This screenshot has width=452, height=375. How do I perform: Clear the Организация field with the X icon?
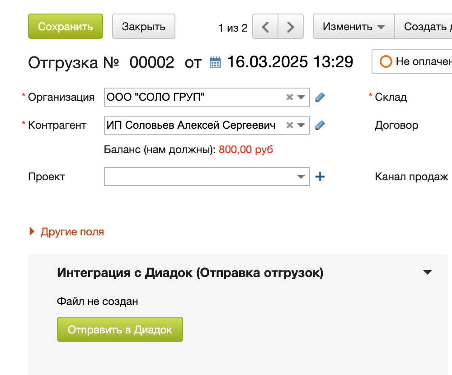click(x=290, y=97)
